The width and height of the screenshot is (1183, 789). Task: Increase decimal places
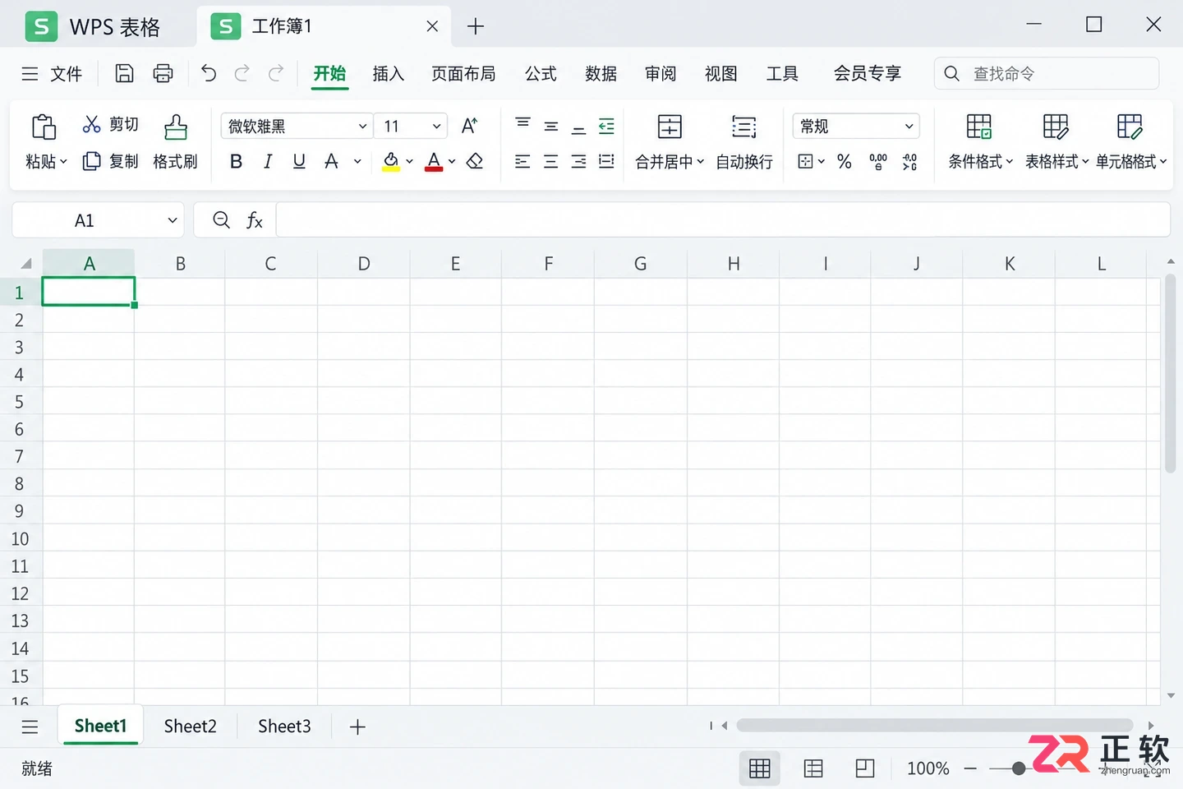pyautogui.click(x=878, y=161)
